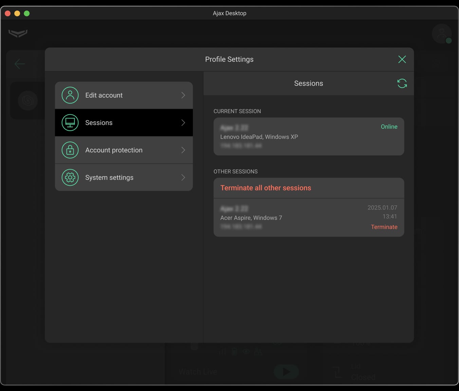Open the Account protection menu item

click(x=114, y=150)
